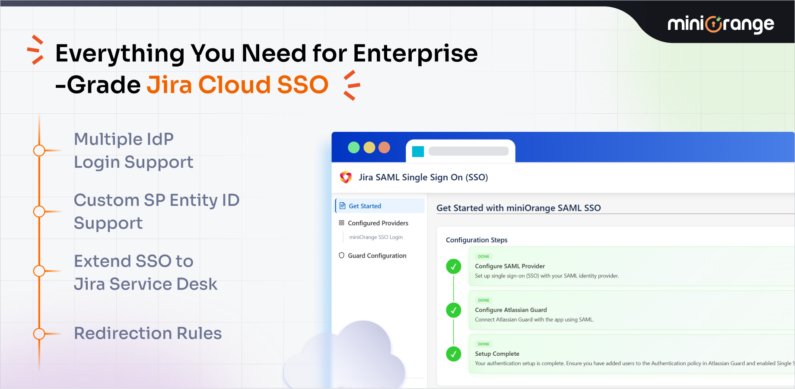This screenshot has width=795, height=389.
Task: Click the Get Started document icon
Action: click(342, 206)
